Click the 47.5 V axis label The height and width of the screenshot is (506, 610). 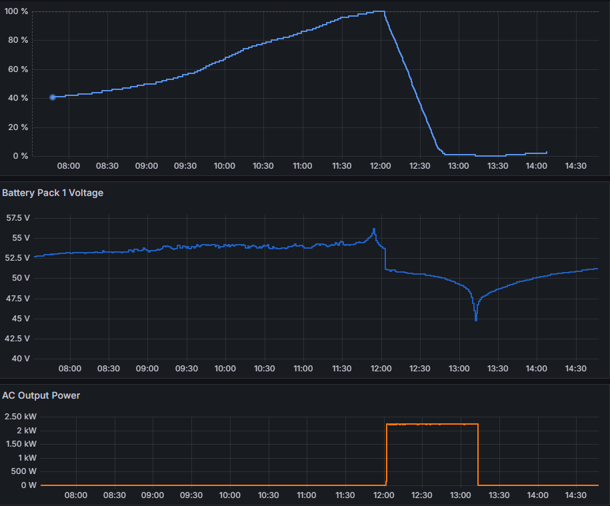pyautogui.click(x=17, y=298)
